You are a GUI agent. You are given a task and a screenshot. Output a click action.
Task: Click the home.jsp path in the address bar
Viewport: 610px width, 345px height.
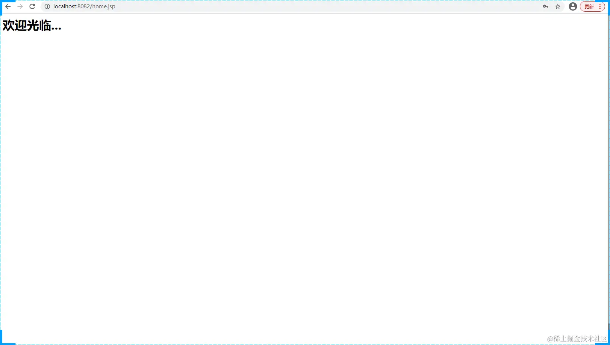pos(104,6)
